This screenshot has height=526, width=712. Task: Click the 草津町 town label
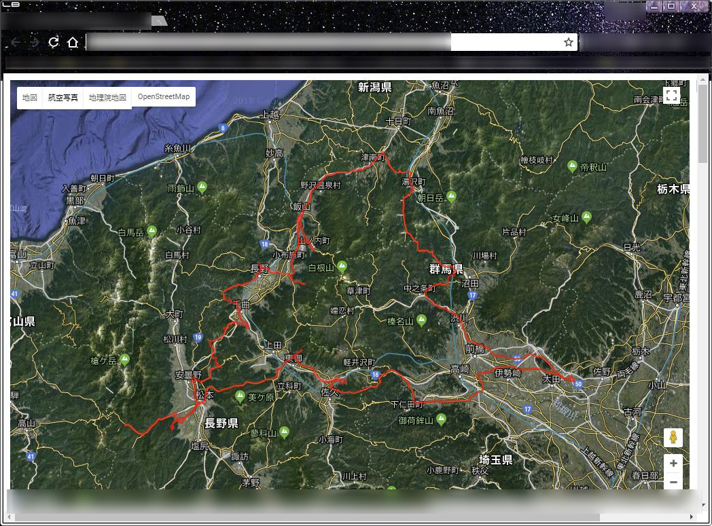358,290
